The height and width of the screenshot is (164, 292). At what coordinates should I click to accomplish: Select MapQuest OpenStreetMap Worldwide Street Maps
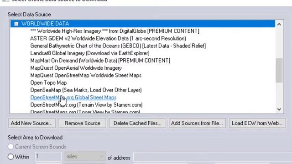86,76
